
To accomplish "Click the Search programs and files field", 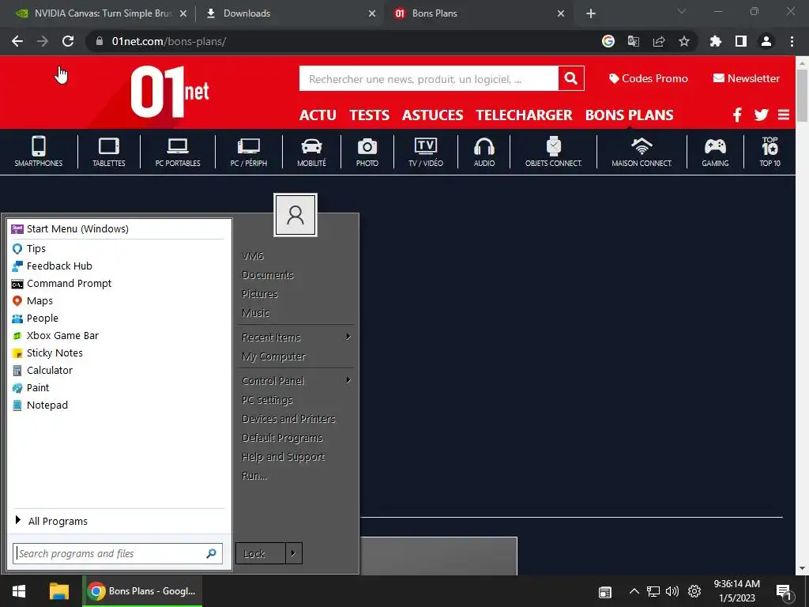I will click(x=118, y=553).
